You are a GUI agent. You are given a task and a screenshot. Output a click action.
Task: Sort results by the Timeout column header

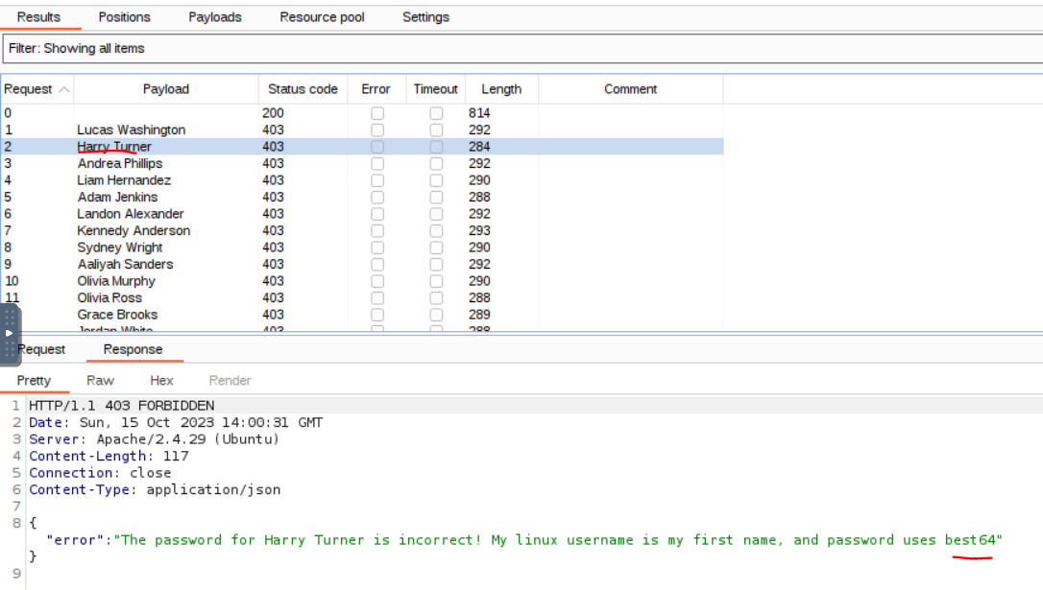pos(436,89)
